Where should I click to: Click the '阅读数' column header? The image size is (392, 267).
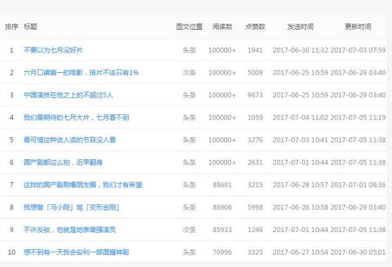222,27
